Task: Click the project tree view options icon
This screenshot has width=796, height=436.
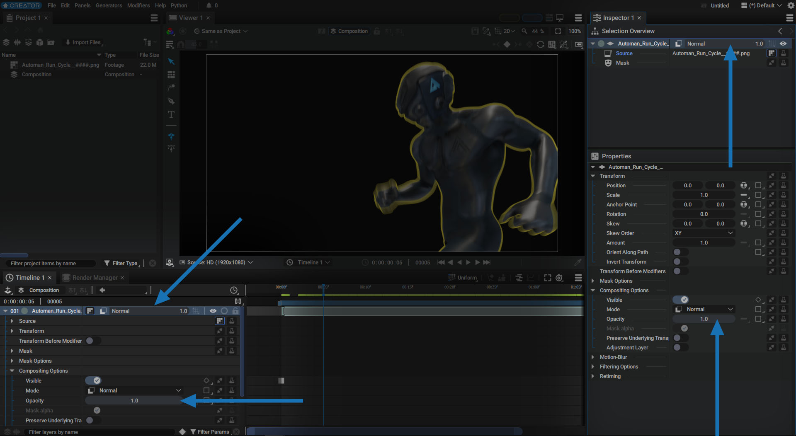Action: [148, 42]
